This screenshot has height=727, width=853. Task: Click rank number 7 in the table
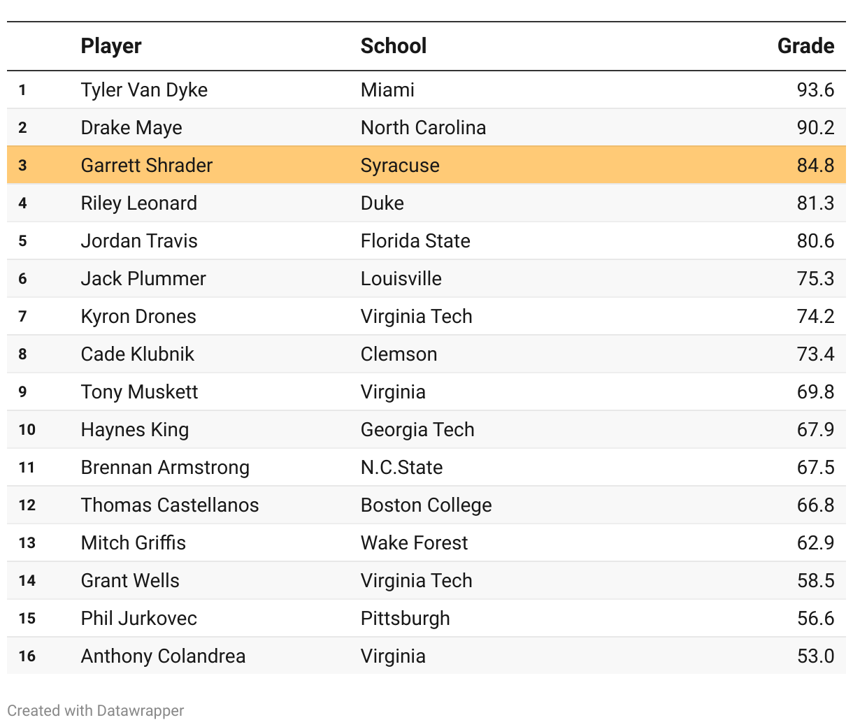pyautogui.click(x=23, y=317)
